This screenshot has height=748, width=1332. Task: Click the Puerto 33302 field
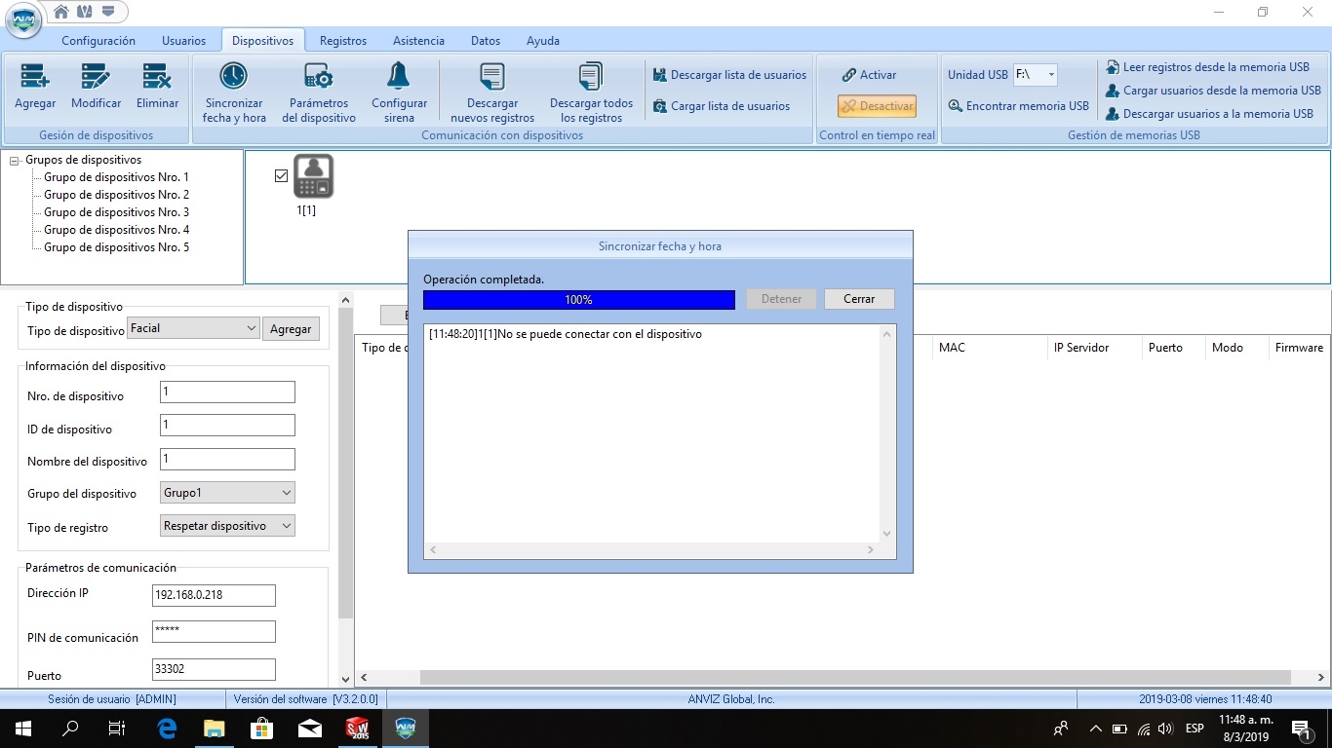pyautogui.click(x=214, y=670)
